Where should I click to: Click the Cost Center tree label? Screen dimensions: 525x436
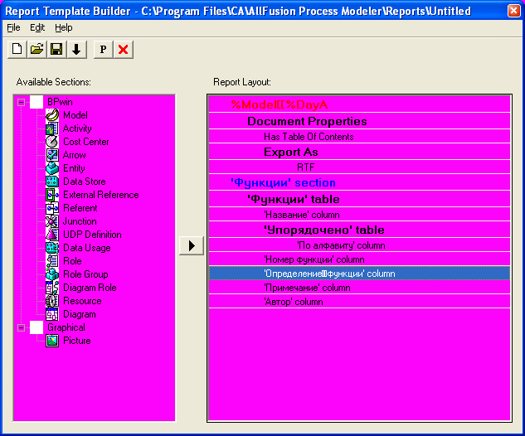coord(86,142)
